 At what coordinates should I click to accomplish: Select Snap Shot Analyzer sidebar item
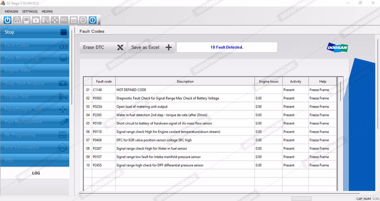(x=35, y=83)
